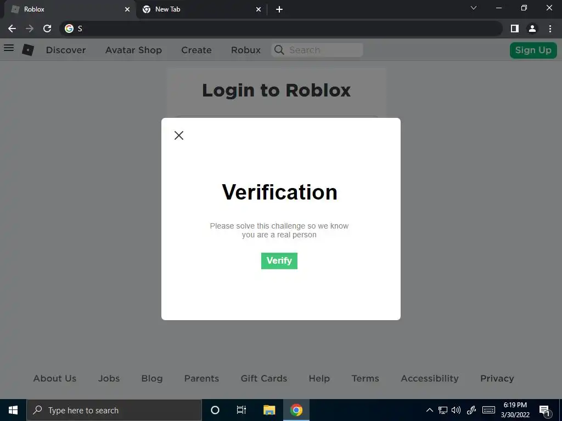
Task: Open the network tray icon
Action: click(443, 410)
